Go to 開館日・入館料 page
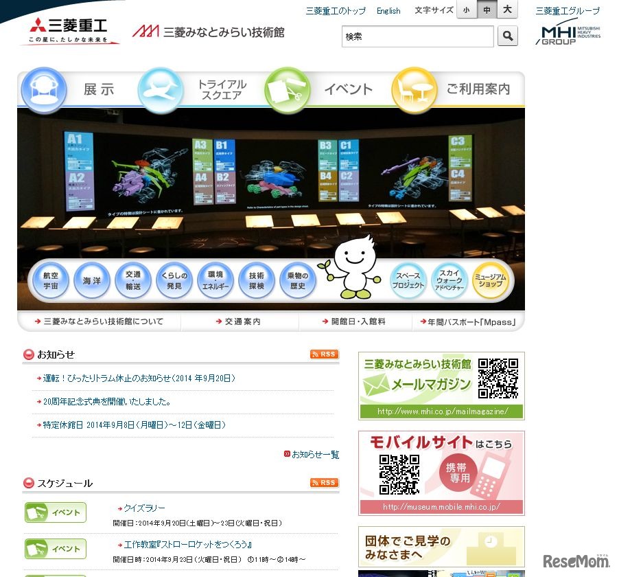Screen dimensions: 619x577 [353, 321]
